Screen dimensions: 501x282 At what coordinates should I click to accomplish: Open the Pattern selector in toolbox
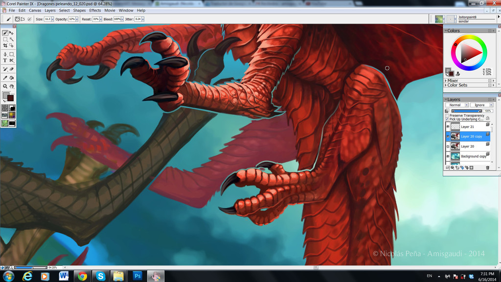[x=5, y=115]
